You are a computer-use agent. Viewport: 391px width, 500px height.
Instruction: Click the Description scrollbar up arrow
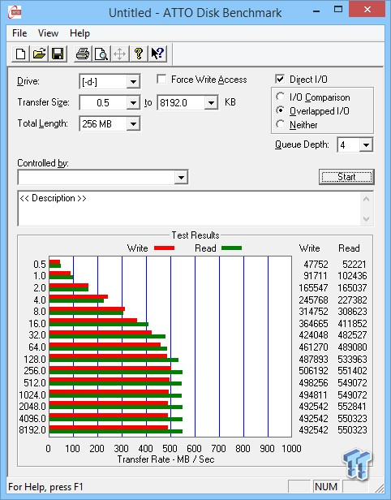pyautogui.click(x=366, y=200)
